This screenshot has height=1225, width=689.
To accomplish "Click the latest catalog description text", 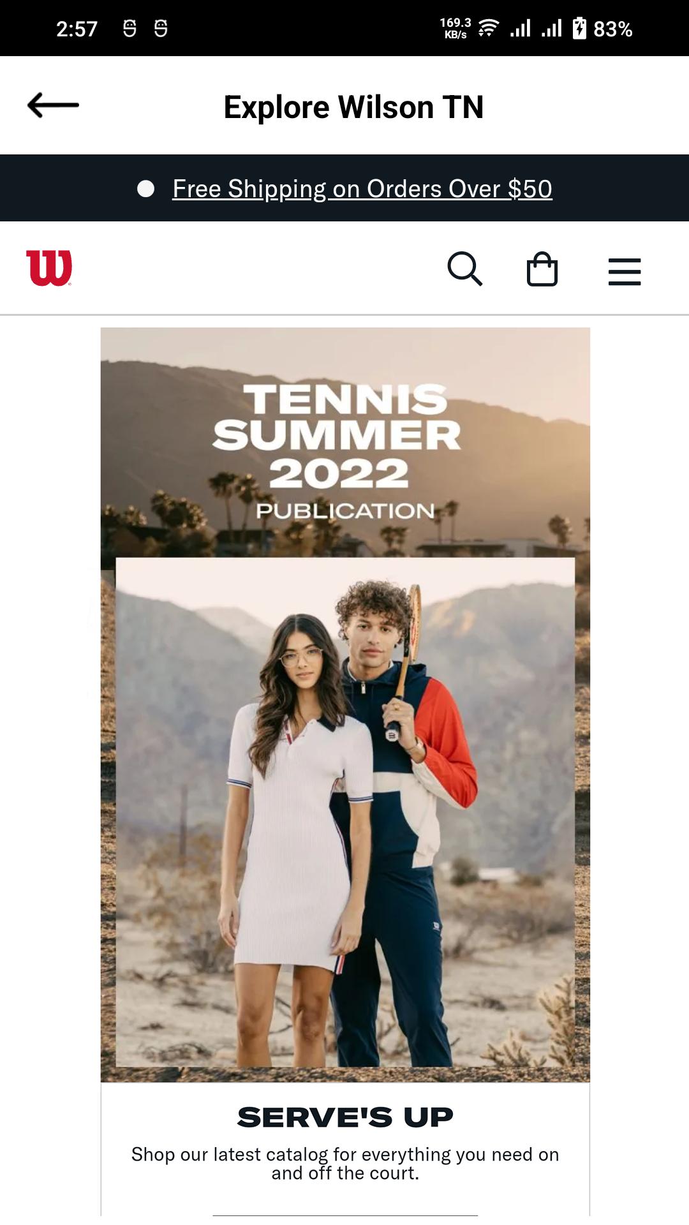I will coord(345,1164).
